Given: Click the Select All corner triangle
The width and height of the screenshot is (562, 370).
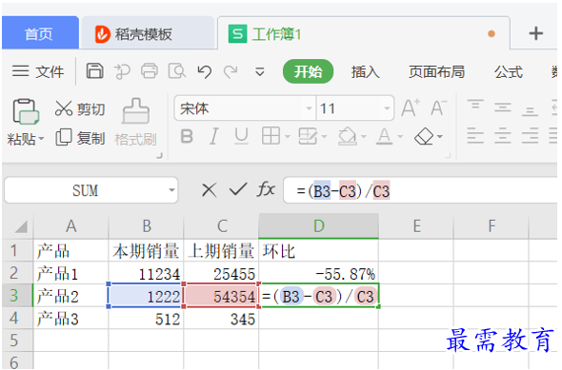Looking at the screenshot, I should (21, 227).
